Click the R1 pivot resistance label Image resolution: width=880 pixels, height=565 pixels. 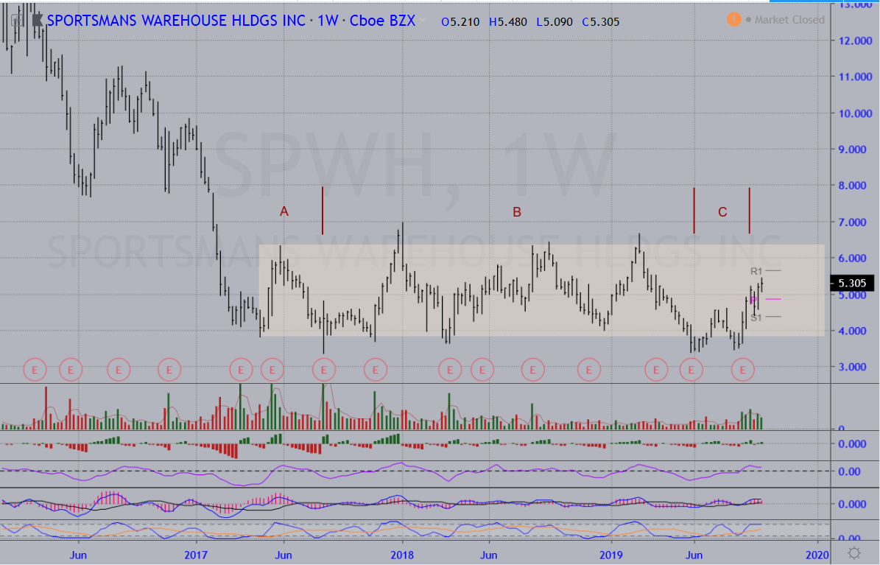coord(756,272)
